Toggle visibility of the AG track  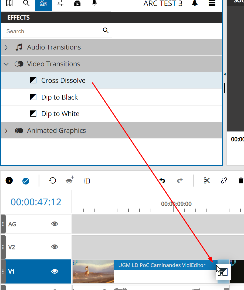[x=55, y=224]
